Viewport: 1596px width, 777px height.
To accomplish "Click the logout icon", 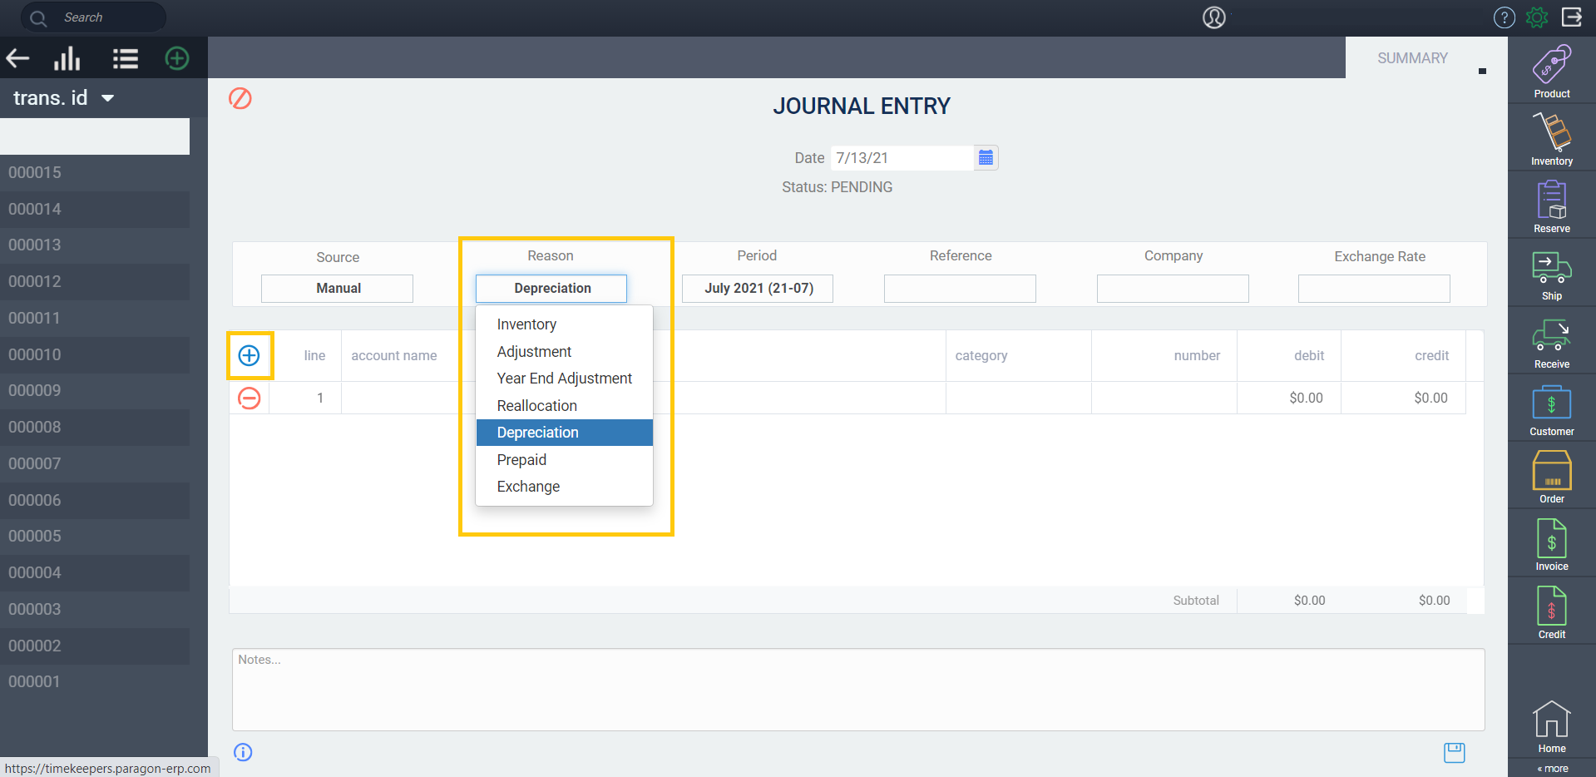I will 1572,17.
